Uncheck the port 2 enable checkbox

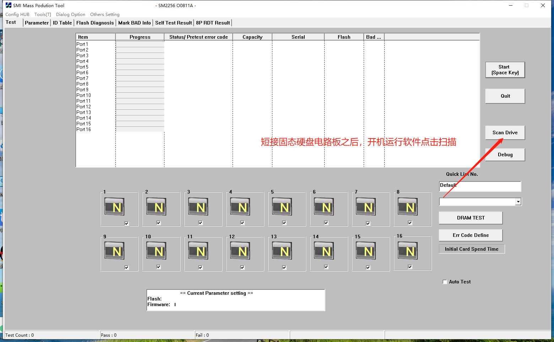[x=159, y=223]
